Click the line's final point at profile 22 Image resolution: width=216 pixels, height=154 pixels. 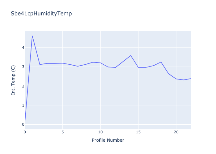coord(191,79)
